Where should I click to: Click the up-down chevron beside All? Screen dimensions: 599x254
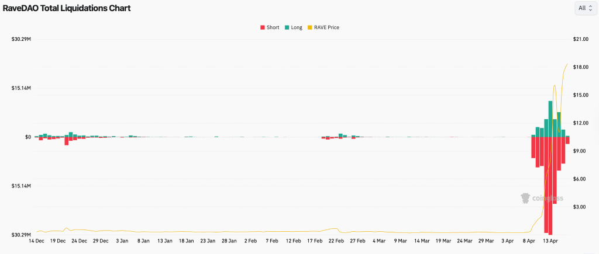pyautogui.click(x=590, y=8)
